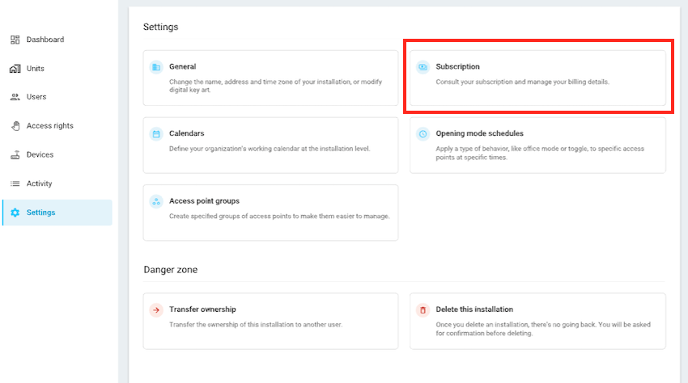Viewport: 688px width, 383px height.
Task: Click the Calendars card calendar icon
Action: pos(156,133)
